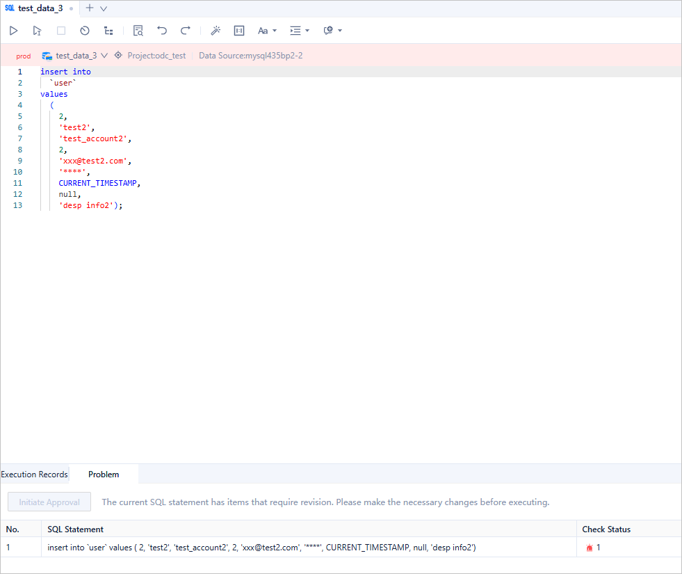Viewport: 682px width, 574px height.
Task: Expand the tab list chevron
Action: pos(104,8)
